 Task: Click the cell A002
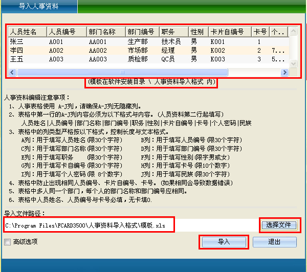(x=56, y=51)
